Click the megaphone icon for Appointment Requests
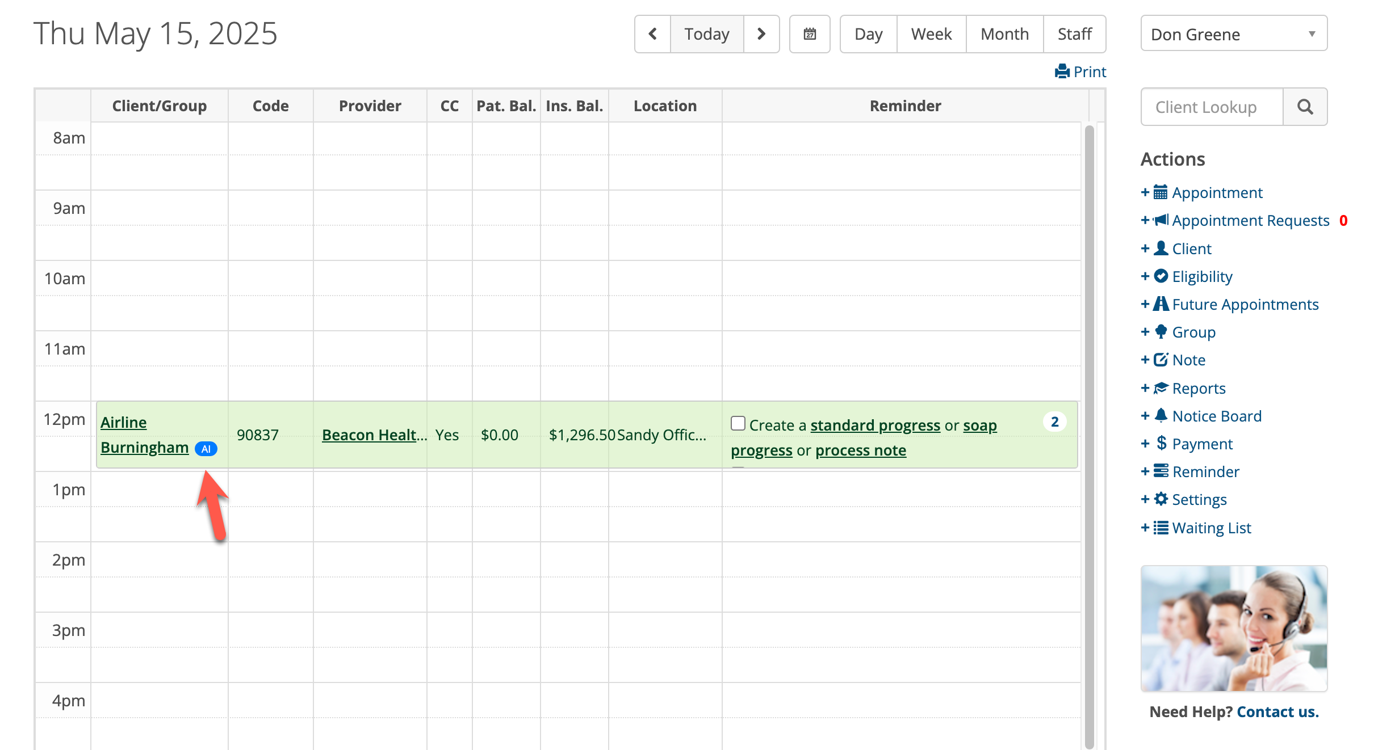This screenshot has width=1399, height=750. [1161, 220]
